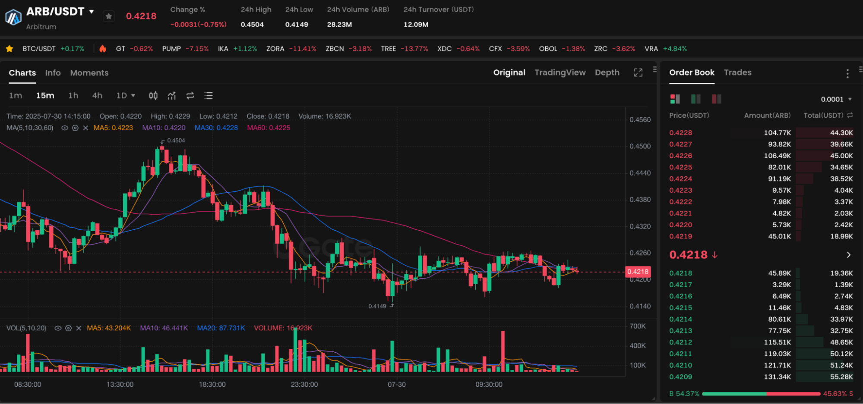
Task: Switch to the Info tab
Action: pyautogui.click(x=53, y=73)
